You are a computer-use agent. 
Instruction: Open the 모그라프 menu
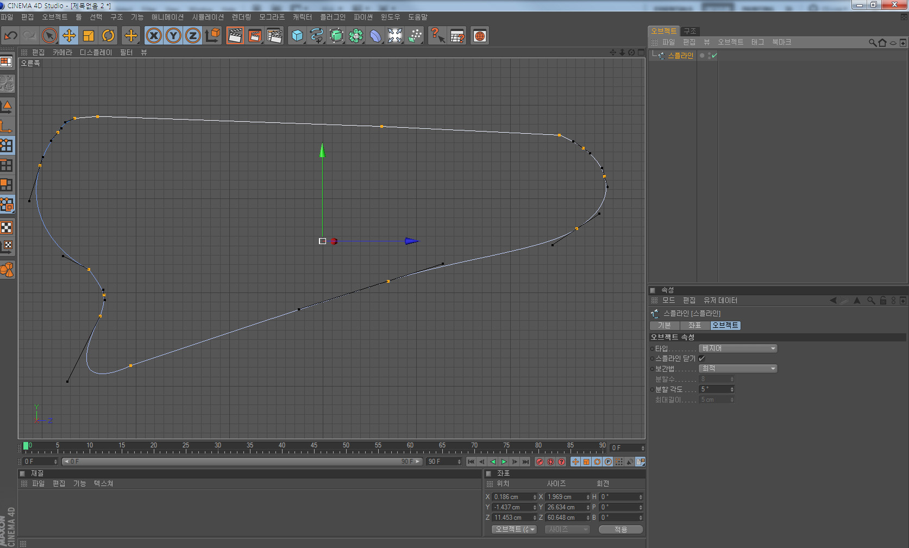point(272,17)
